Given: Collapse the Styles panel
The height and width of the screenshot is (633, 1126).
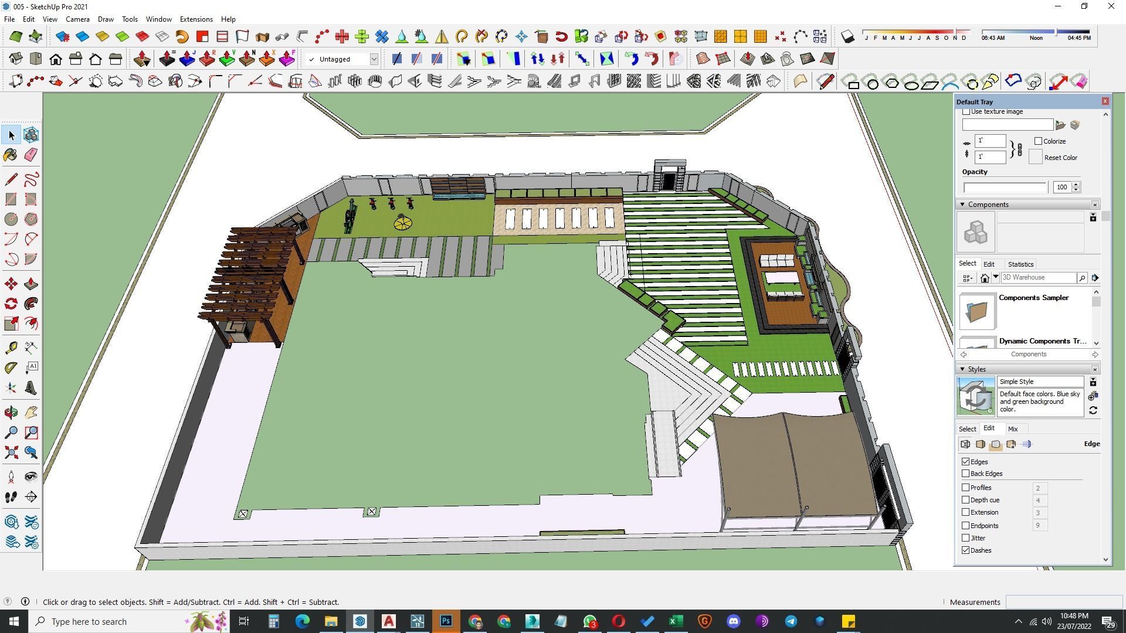Looking at the screenshot, I should [x=962, y=369].
